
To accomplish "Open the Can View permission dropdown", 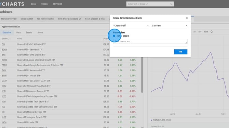I will (170, 26).
